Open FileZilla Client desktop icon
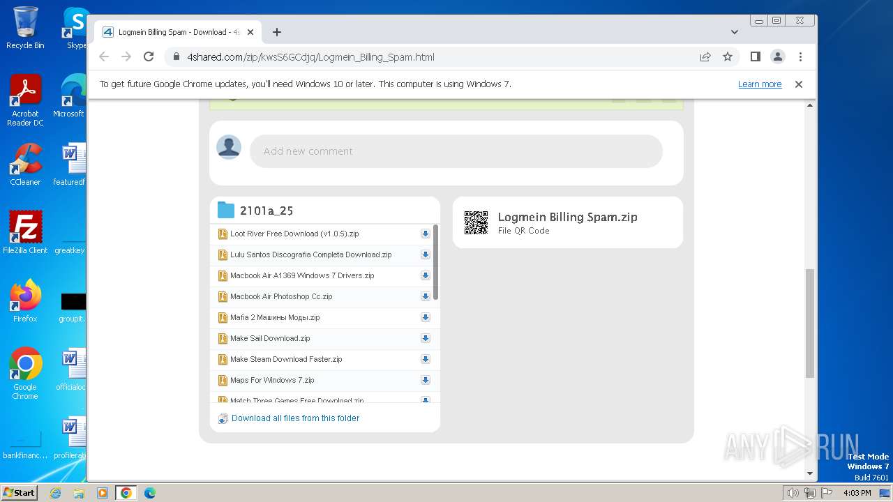The height and width of the screenshot is (502, 893). click(x=25, y=233)
